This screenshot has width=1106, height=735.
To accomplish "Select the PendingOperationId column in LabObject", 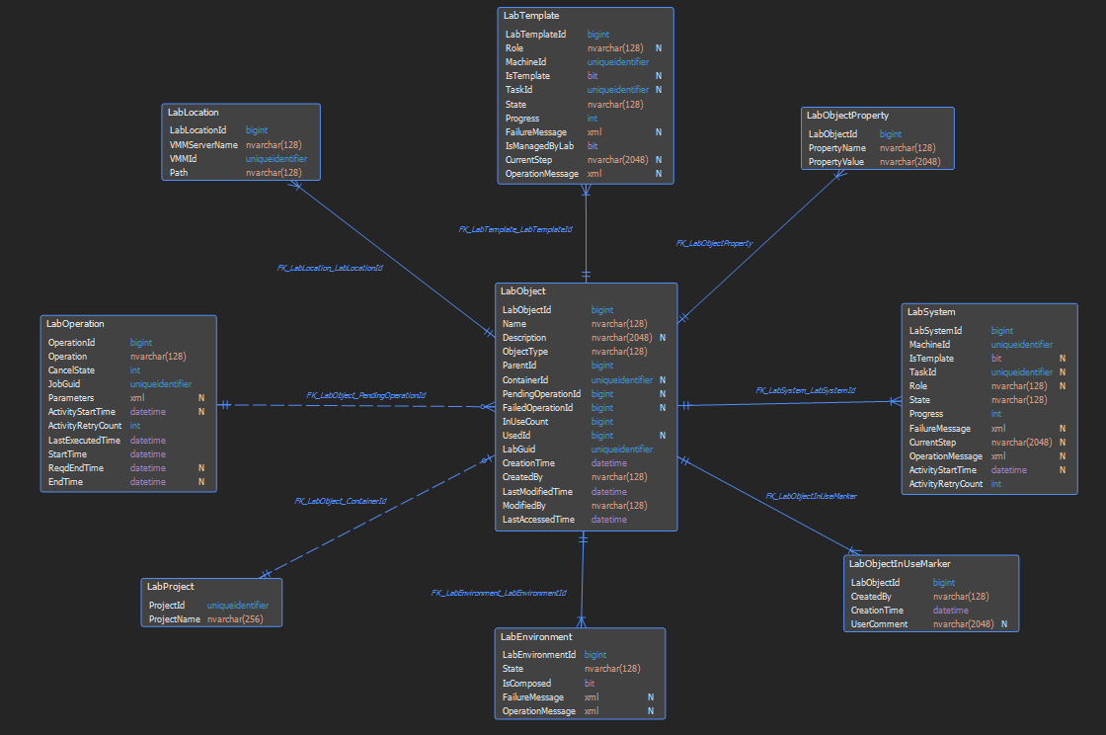I will tap(541, 394).
